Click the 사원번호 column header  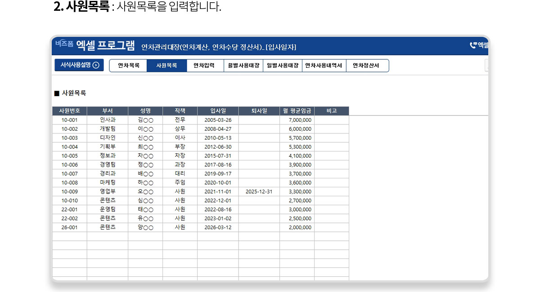[70, 111]
